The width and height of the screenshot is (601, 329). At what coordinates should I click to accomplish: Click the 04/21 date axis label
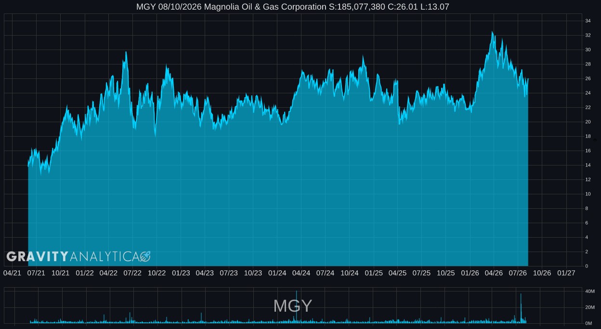(12, 273)
